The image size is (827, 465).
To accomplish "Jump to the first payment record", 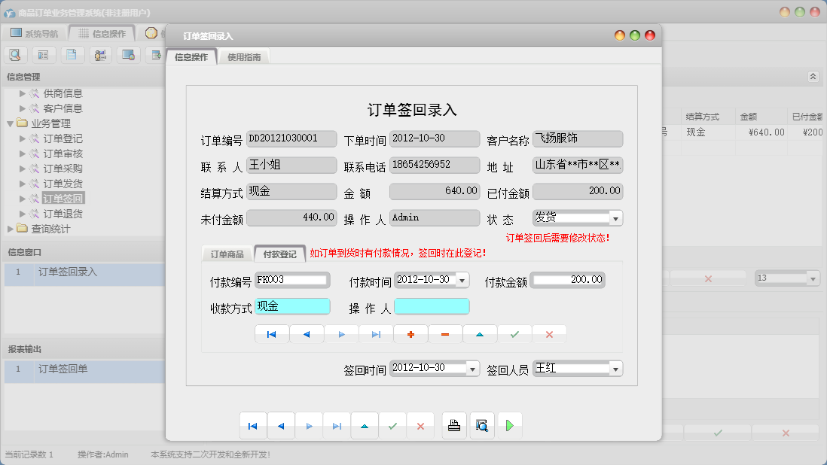I will pos(271,333).
